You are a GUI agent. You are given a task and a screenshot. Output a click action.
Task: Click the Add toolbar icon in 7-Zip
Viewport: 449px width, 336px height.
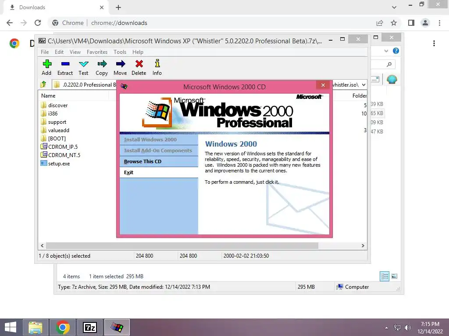(x=46, y=67)
